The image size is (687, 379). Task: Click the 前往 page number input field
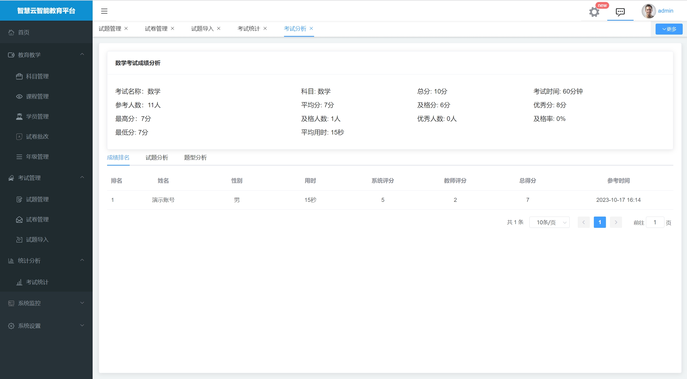point(655,222)
